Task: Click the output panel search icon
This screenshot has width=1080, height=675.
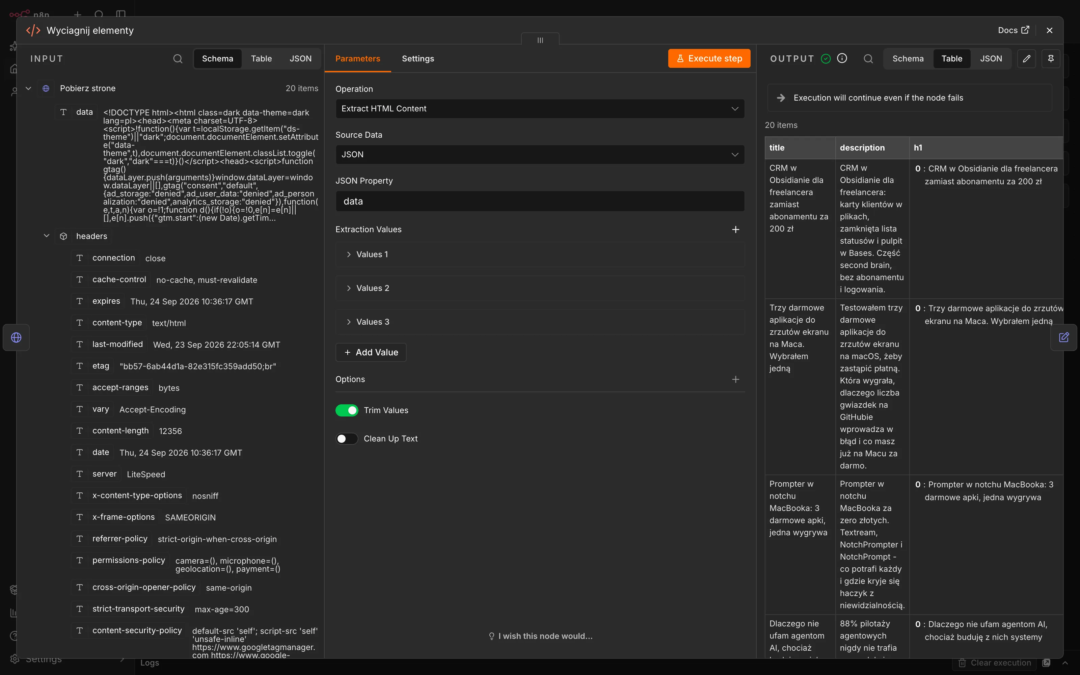Action: (868, 58)
